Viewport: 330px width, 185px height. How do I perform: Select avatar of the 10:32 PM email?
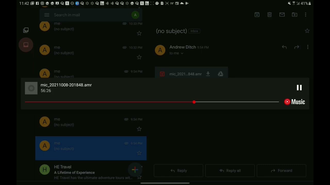pos(45,50)
